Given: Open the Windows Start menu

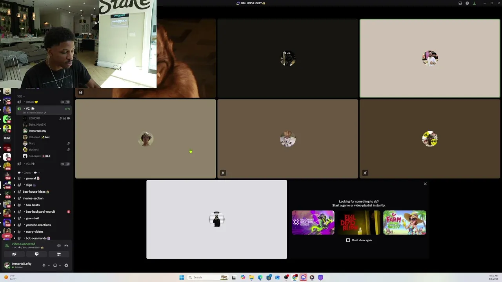Looking at the screenshot, I should click(x=182, y=277).
